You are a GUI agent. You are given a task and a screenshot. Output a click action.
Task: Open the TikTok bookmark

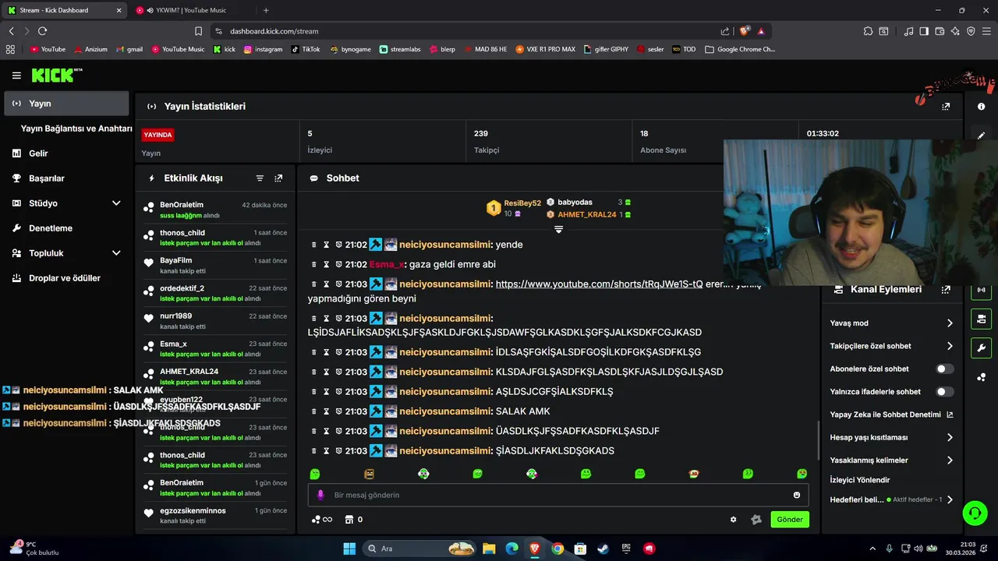[x=306, y=49]
